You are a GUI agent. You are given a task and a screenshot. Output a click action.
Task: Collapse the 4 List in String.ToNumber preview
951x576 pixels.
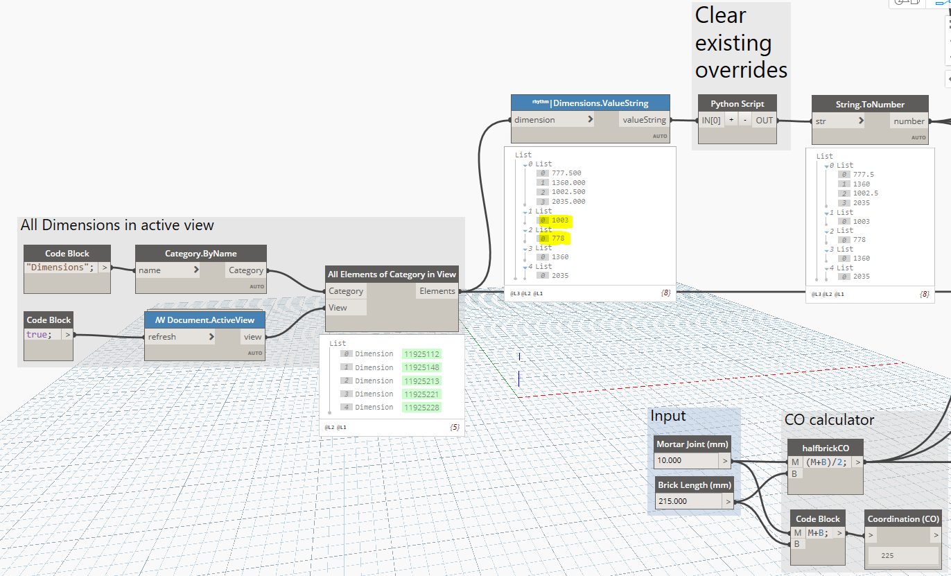tap(826, 268)
